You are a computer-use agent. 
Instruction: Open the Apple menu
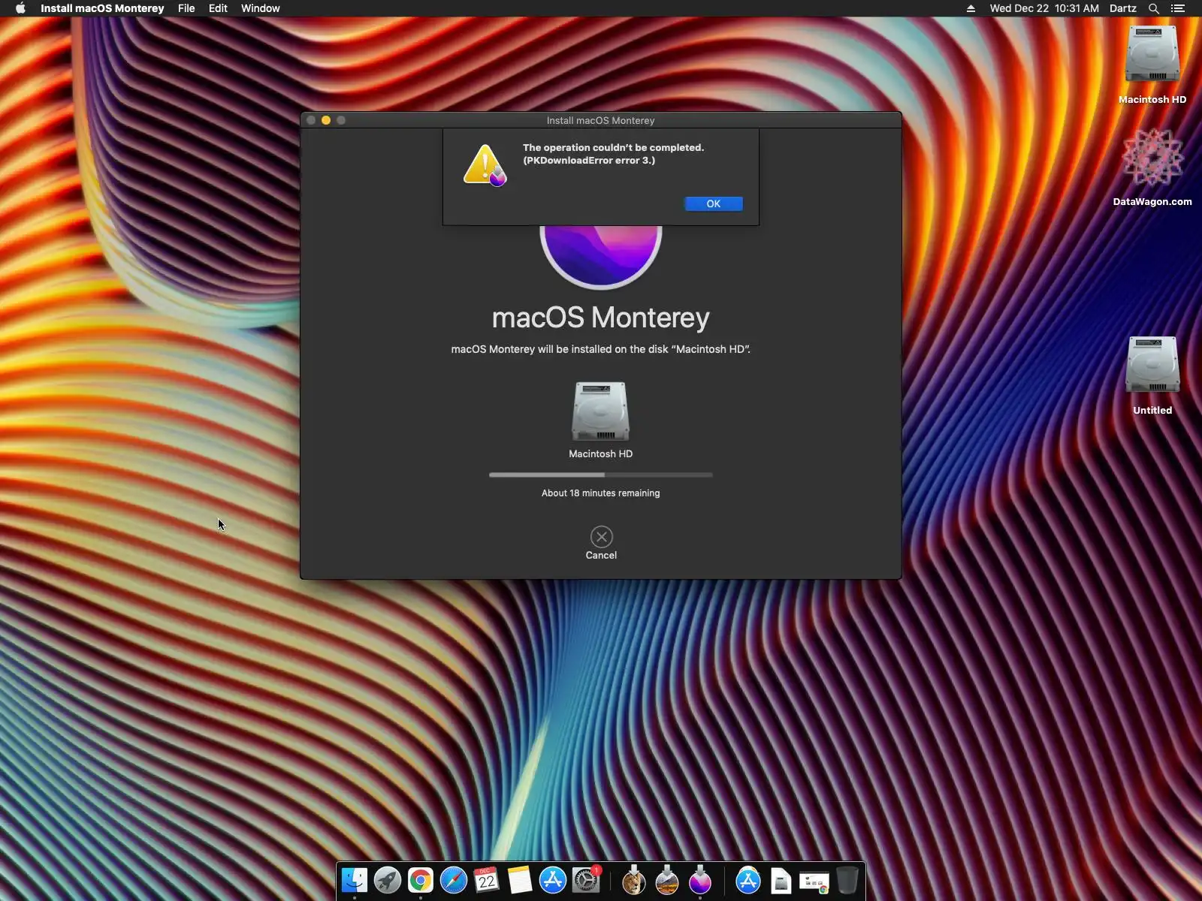point(20,8)
